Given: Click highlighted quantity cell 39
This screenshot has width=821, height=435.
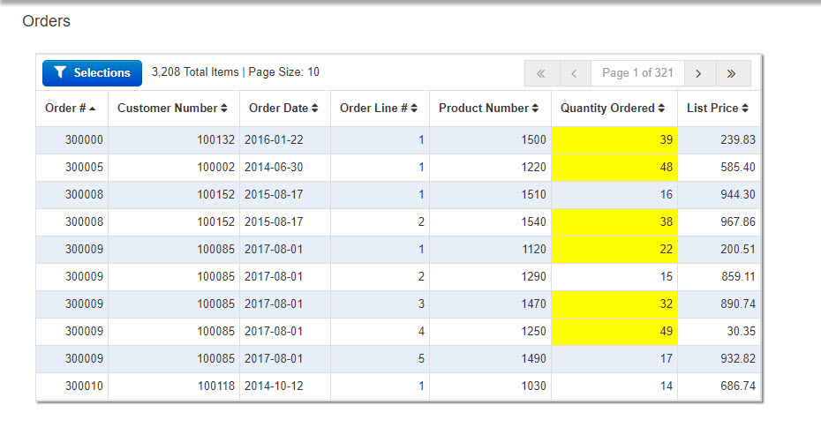Looking at the screenshot, I should 614,140.
